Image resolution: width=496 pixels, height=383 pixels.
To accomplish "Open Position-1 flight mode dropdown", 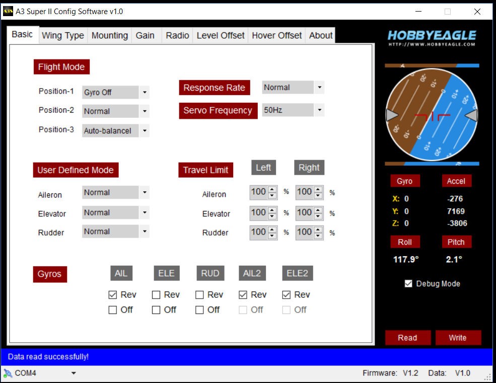I will pyautogui.click(x=144, y=92).
